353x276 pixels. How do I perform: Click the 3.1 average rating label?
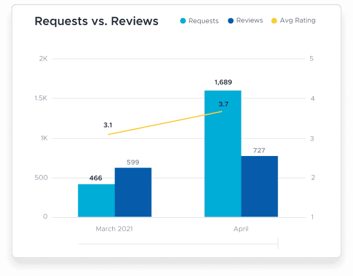tap(108, 125)
